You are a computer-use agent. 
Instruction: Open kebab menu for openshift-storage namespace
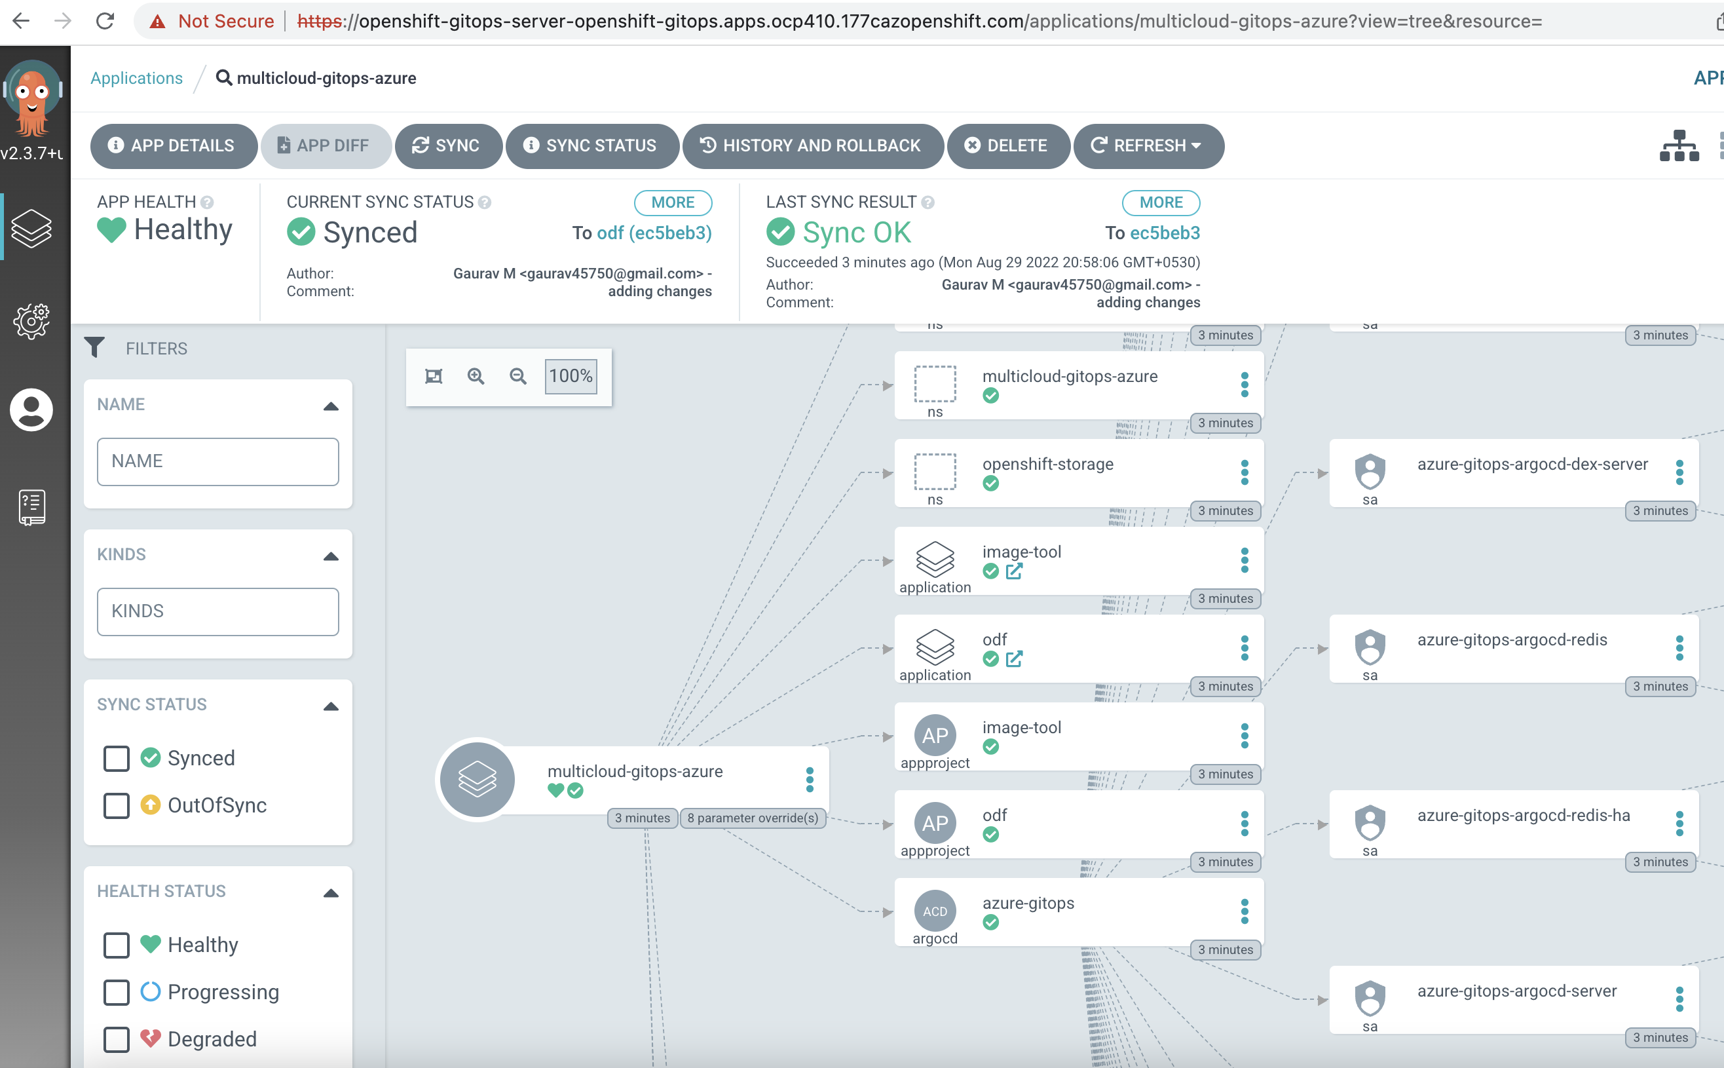click(1245, 472)
